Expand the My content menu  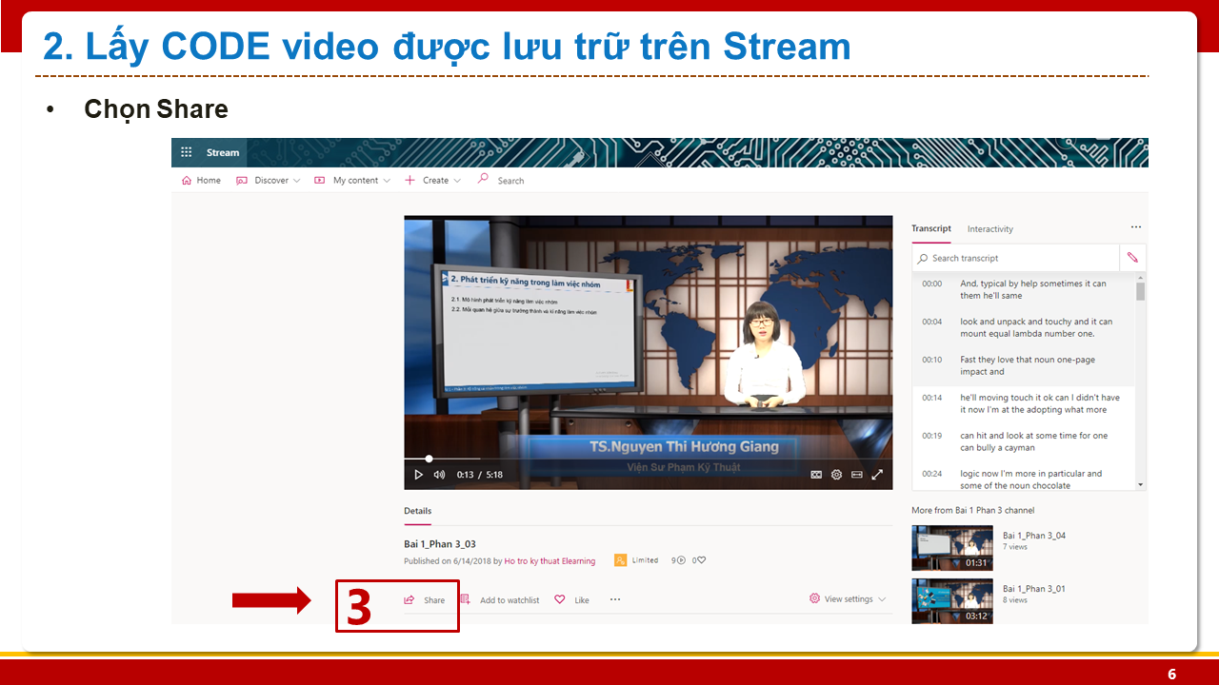352,181
